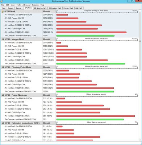Click the Integer Math section icon
The width and height of the screenshot is (142, 145).
click(x=3, y=39)
